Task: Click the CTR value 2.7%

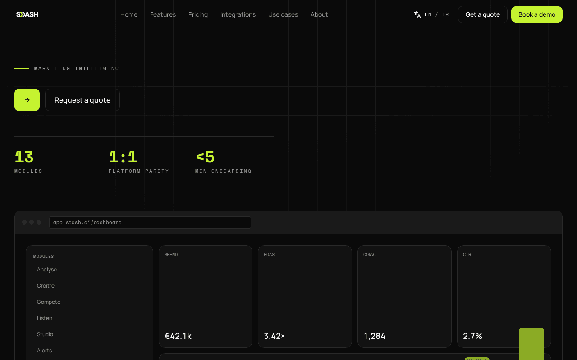Action: (x=473, y=336)
